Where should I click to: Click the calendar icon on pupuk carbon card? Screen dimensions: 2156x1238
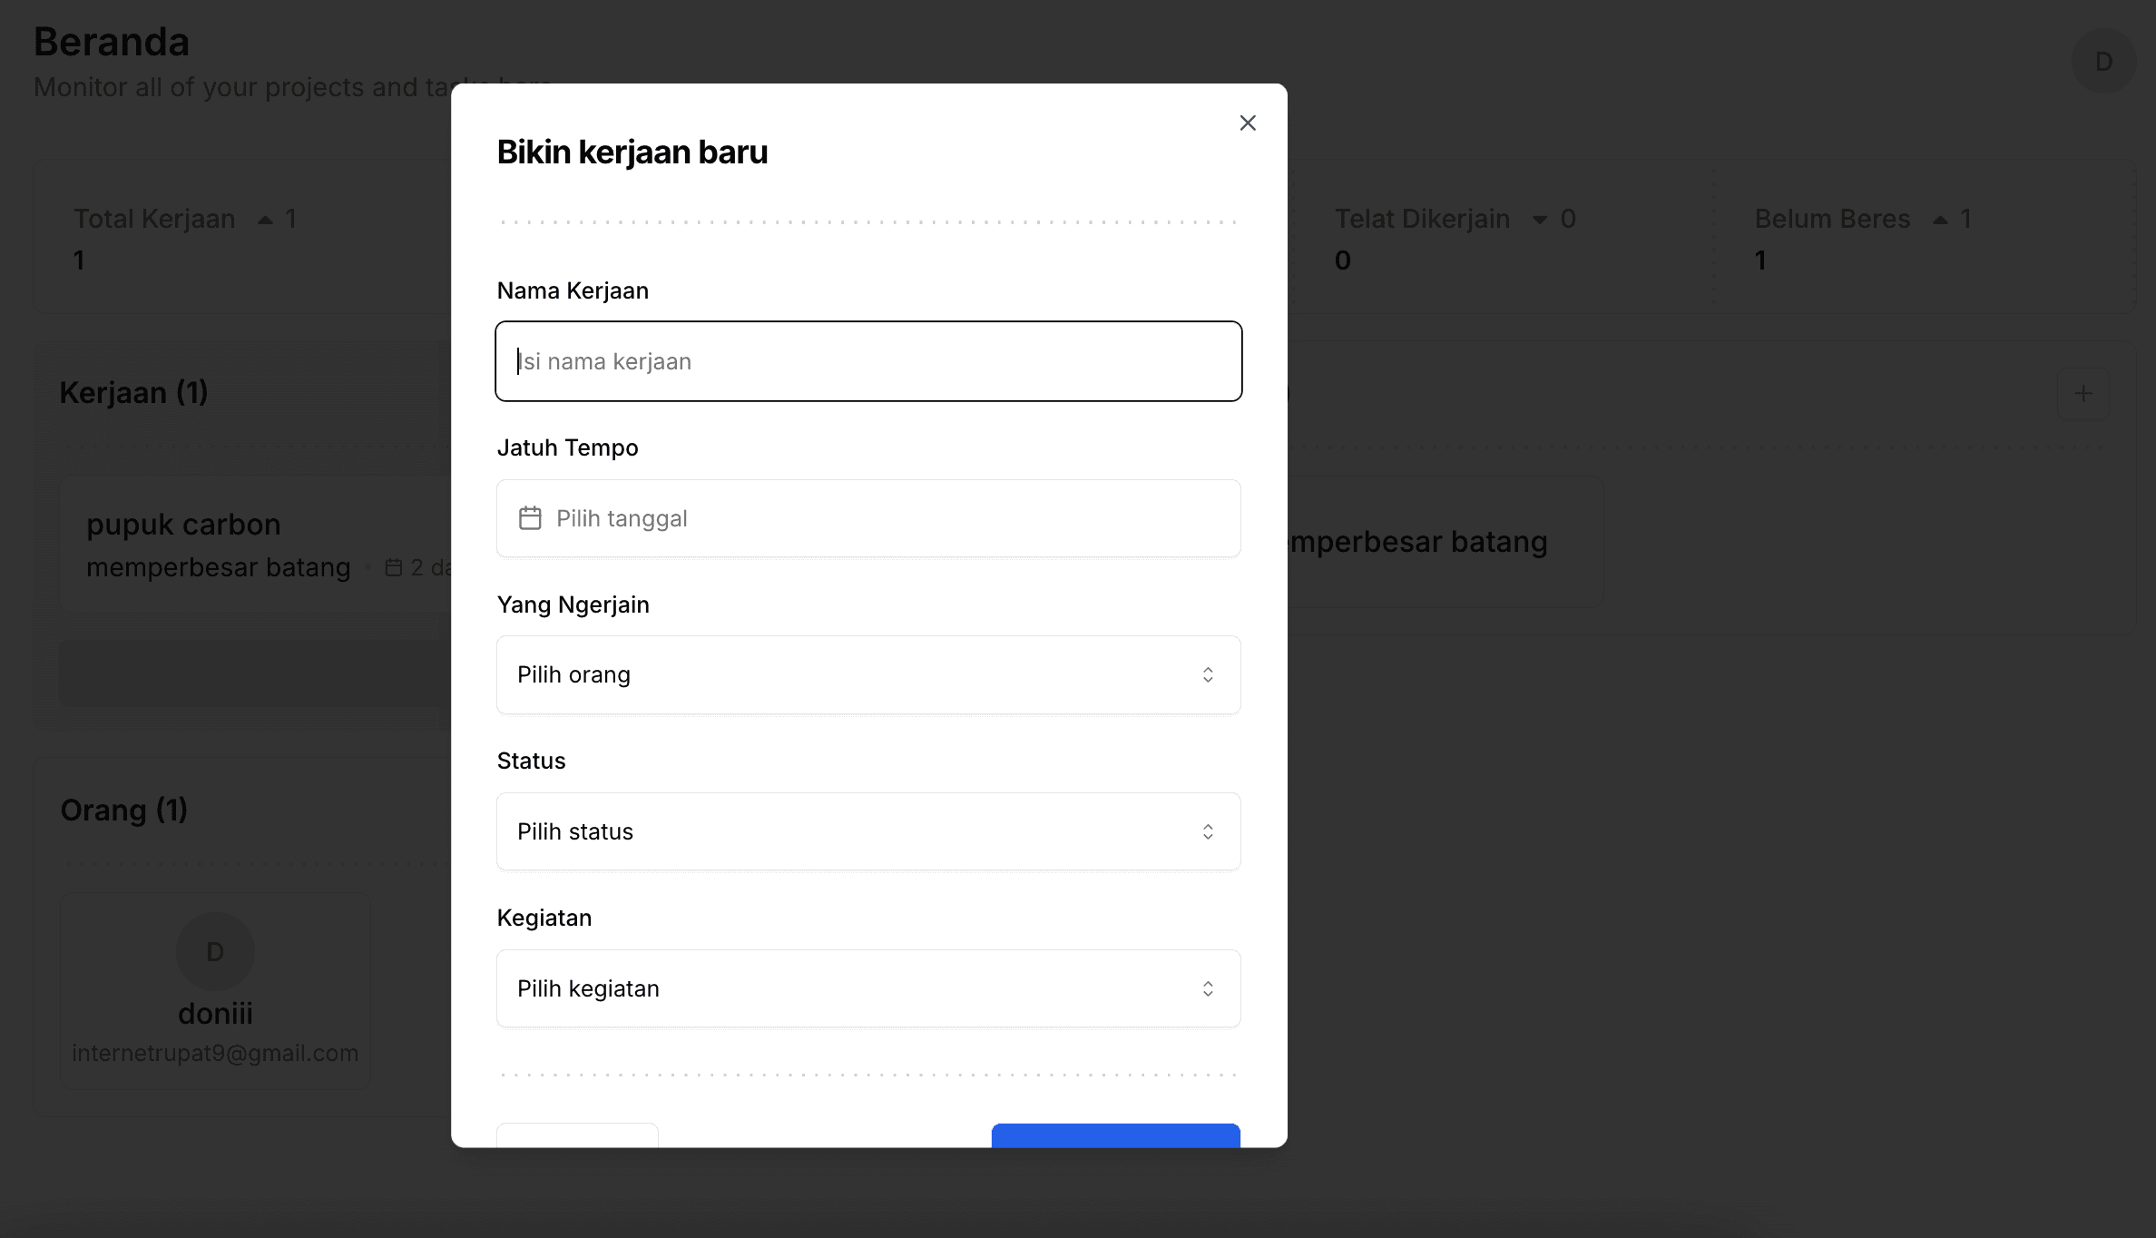click(394, 566)
